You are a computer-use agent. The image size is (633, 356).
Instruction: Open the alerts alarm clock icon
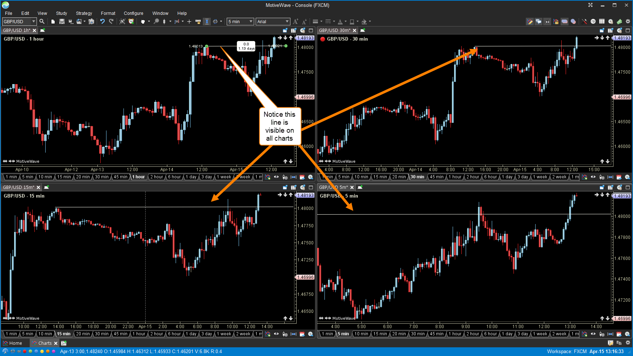(x=131, y=21)
